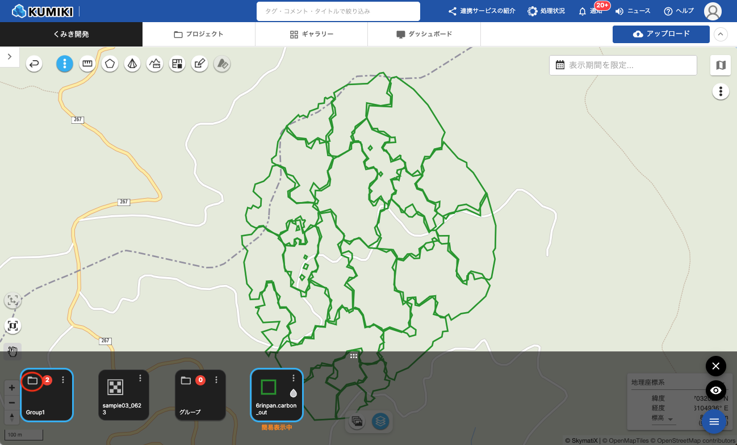737x445 pixels.
Task: Open the elevation profile tool
Action: (x=154, y=64)
